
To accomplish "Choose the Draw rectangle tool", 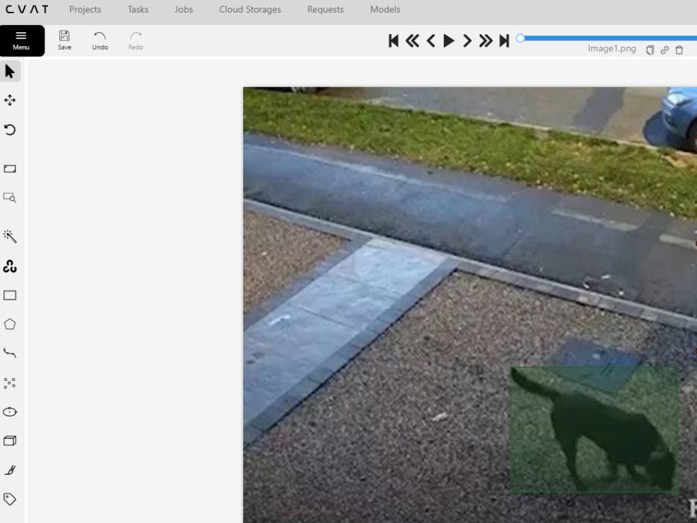I will pyautogui.click(x=10, y=295).
